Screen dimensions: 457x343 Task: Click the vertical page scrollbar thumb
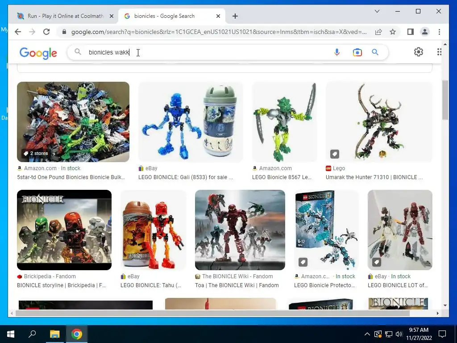coord(445,100)
